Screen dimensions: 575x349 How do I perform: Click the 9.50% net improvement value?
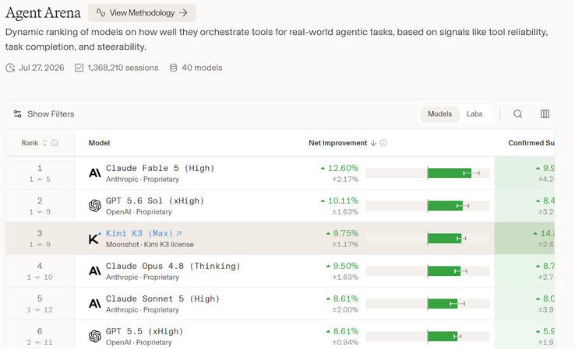click(x=345, y=266)
